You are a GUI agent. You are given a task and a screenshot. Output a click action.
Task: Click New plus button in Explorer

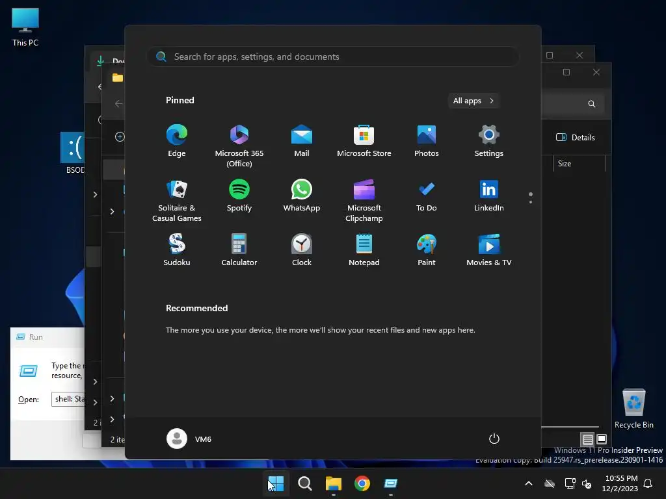(x=120, y=136)
